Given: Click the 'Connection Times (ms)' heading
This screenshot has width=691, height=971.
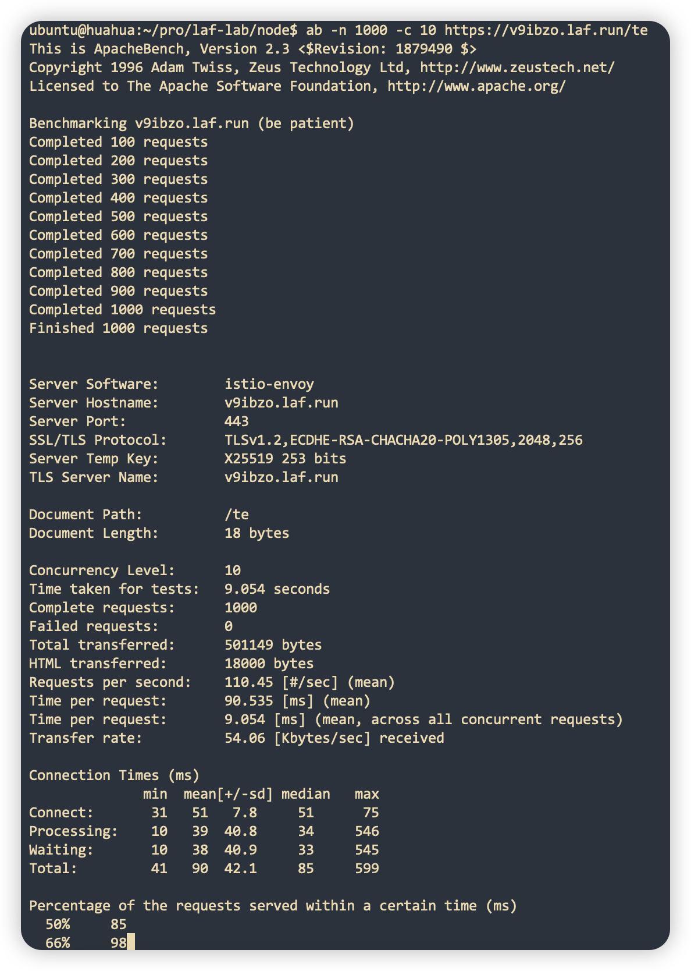Looking at the screenshot, I should (x=114, y=775).
